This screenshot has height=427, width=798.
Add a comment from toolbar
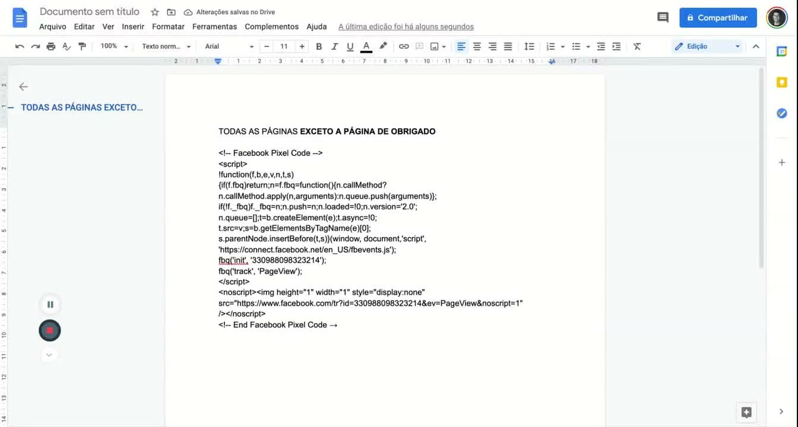pyautogui.click(x=419, y=46)
